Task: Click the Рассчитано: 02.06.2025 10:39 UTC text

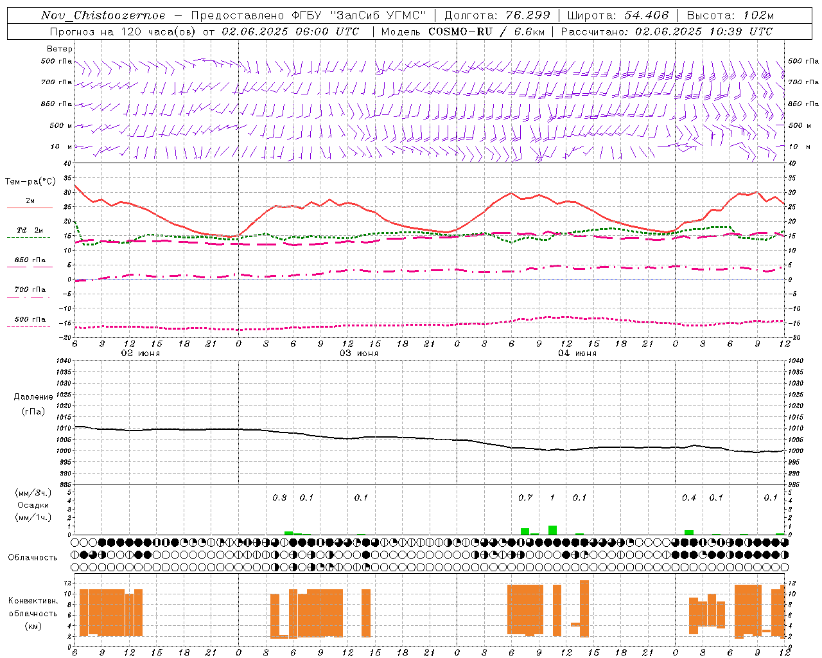Action: click(667, 31)
